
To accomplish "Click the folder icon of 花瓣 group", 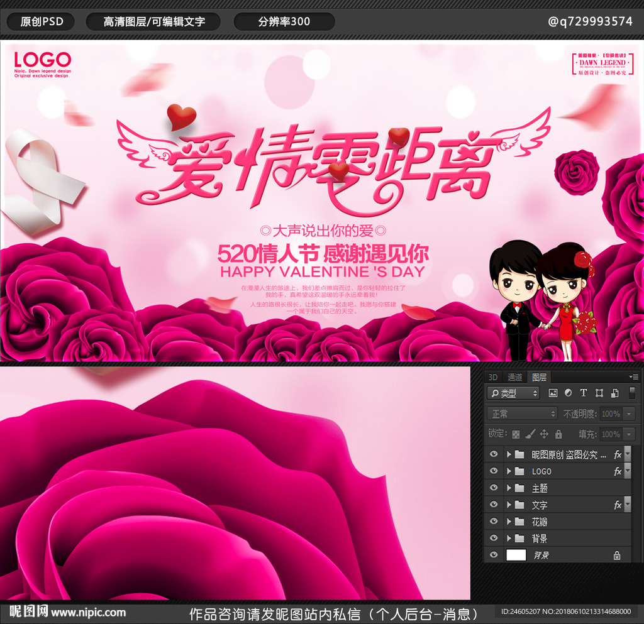I will coord(519,522).
